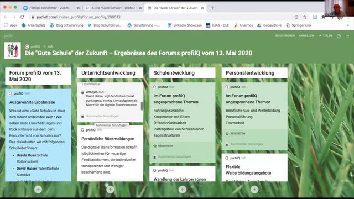Image resolution: width=354 pixels, height=199 pixels.
Task: Click the profilQ avatar on Persönliche Rückmeldungen card
Action: pyautogui.click(x=82, y=130)
